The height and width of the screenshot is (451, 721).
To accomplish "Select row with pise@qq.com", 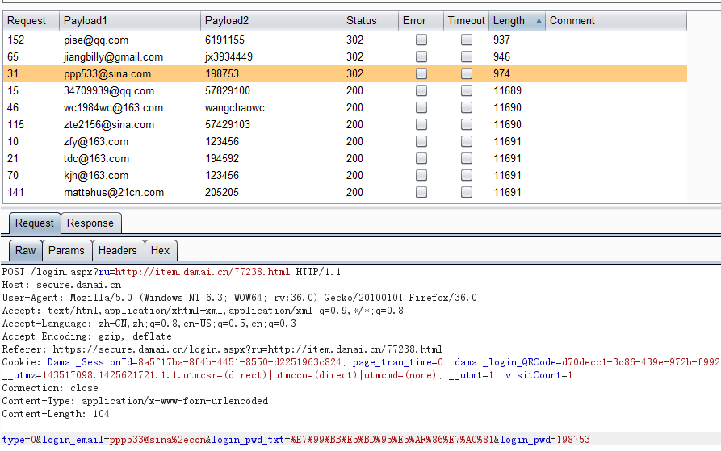I will (345, 40).
